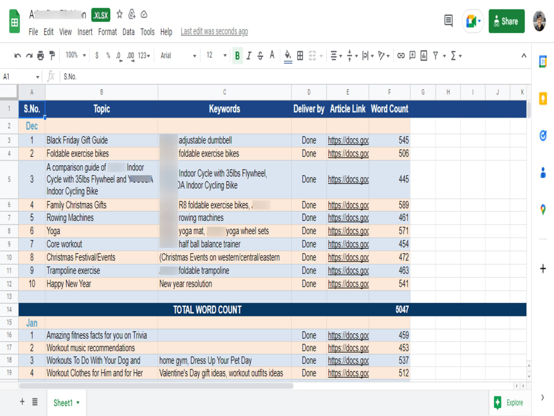Open the File menu
The height and width of the screenshot is (416, 554).
click(x=33, y=32)
